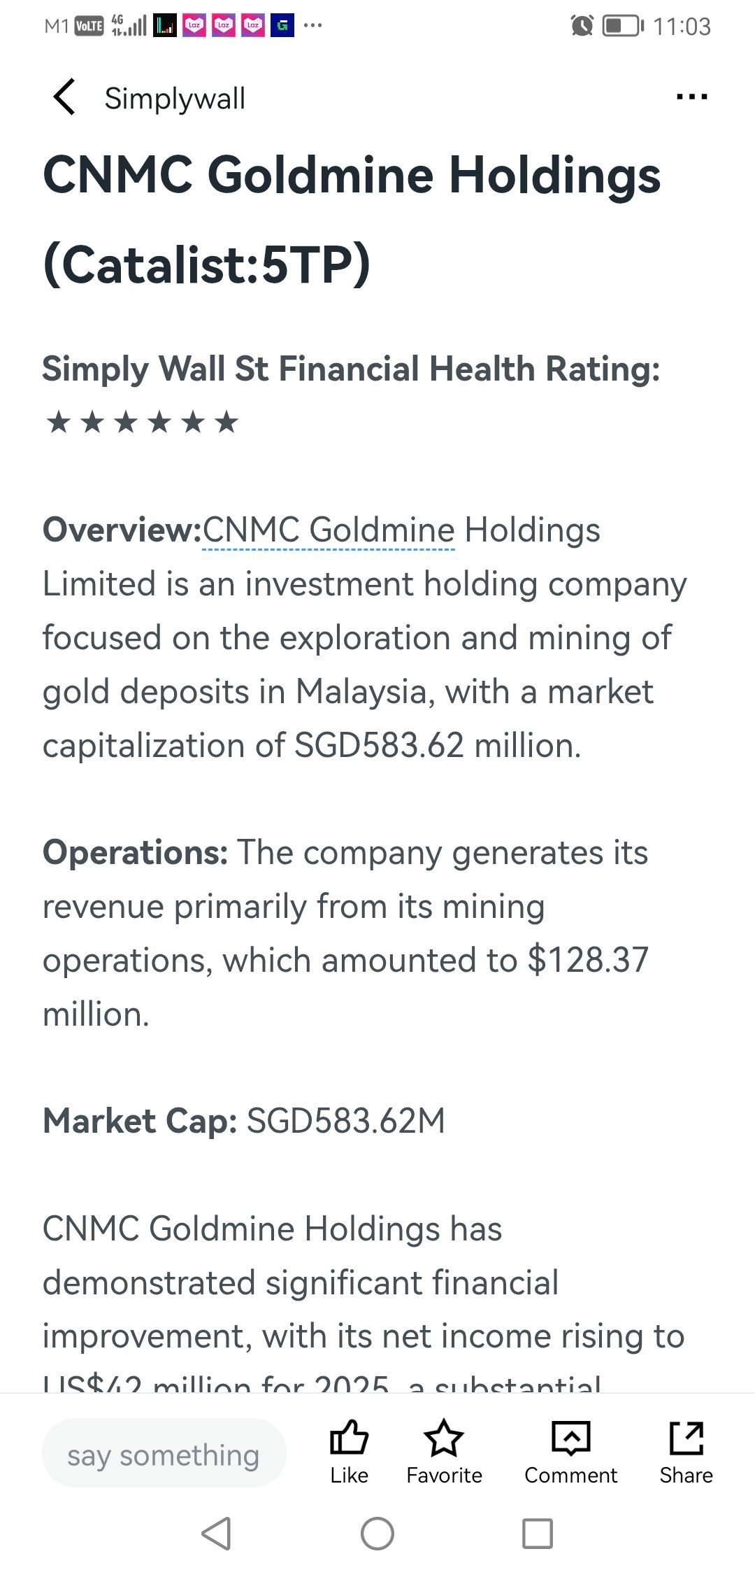Tap the battery indicator icon

[x=623, y=26]
